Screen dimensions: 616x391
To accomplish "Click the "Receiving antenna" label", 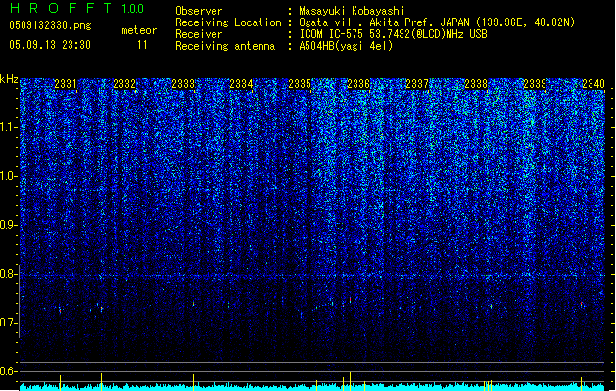I will click(x=225, y=46).
